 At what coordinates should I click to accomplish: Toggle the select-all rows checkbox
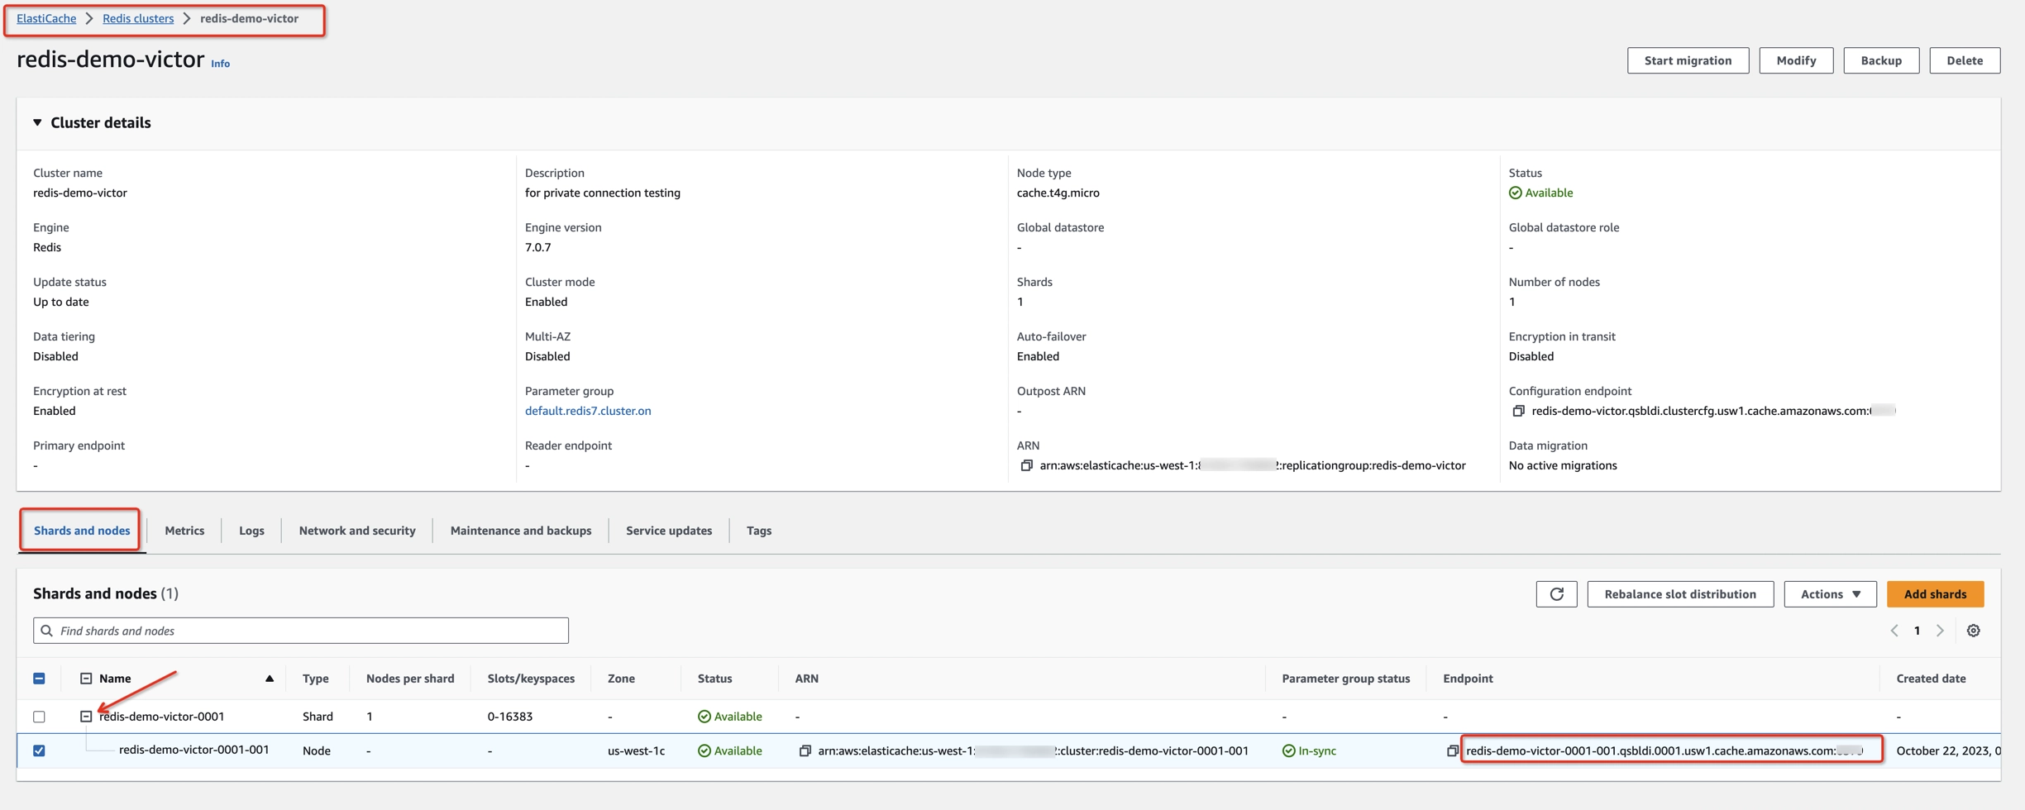39,679
